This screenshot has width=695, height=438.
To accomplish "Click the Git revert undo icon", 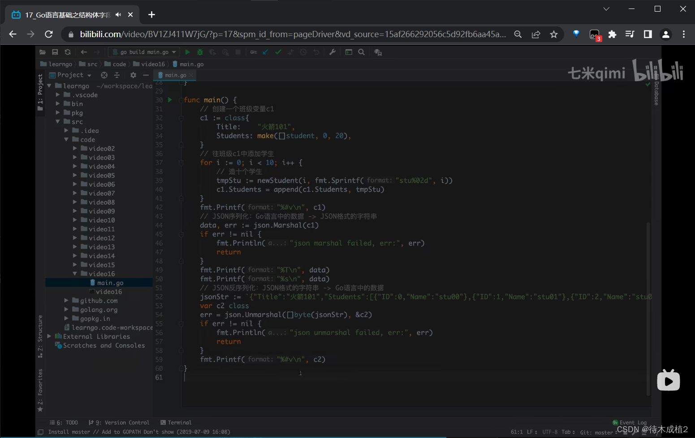I will point(316,52).
